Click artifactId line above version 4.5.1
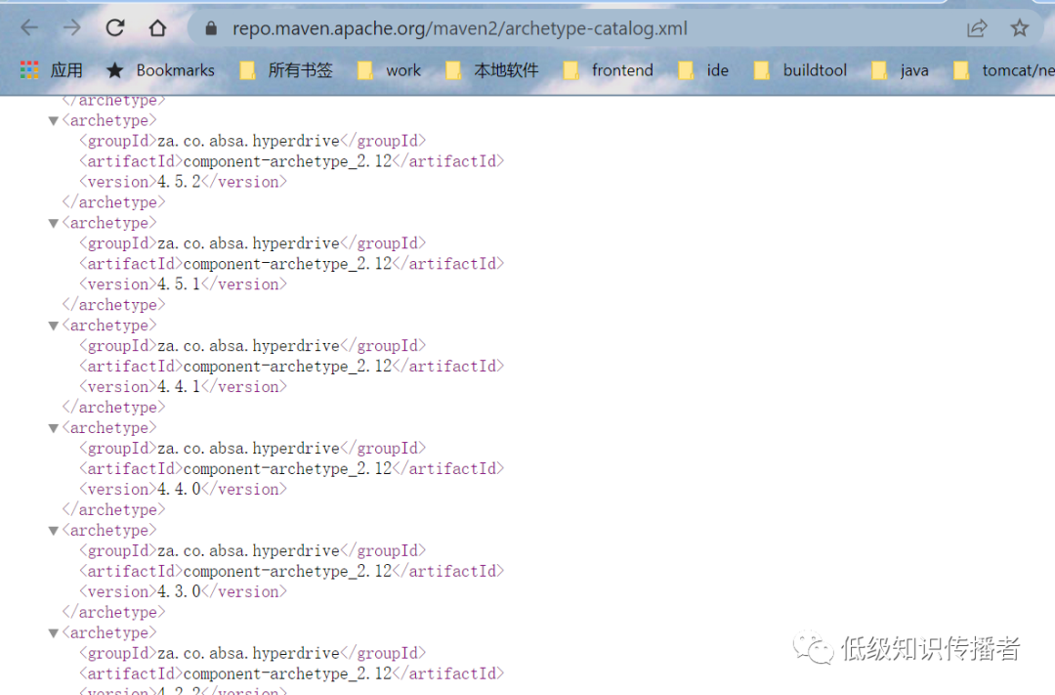1055x695 pixels. pos(291,263)
